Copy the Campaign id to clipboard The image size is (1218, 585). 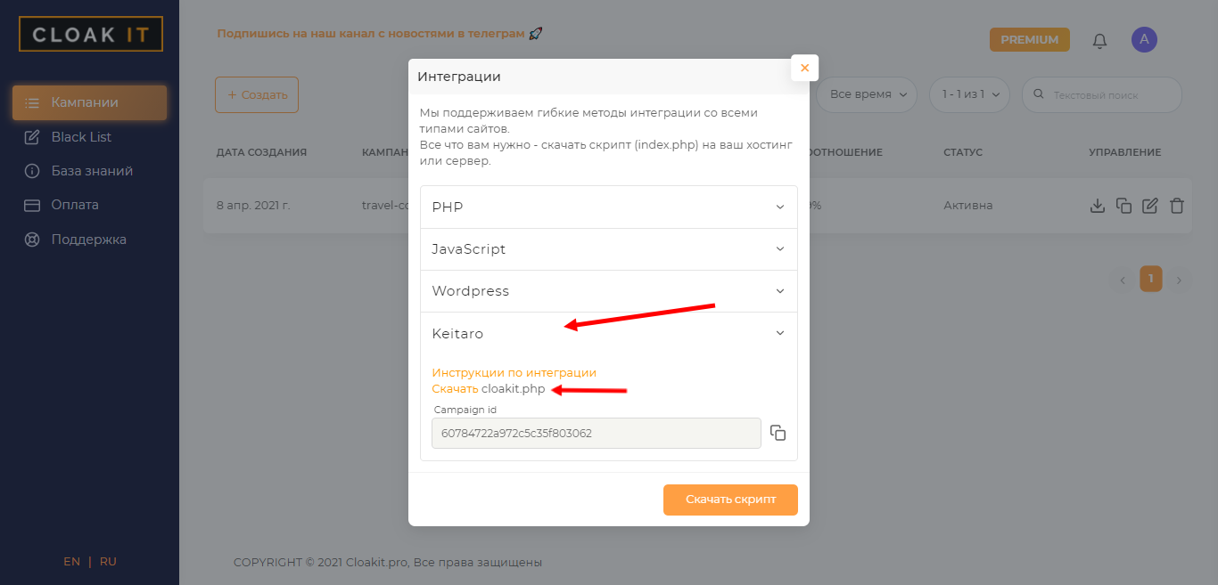pos(778,433)
